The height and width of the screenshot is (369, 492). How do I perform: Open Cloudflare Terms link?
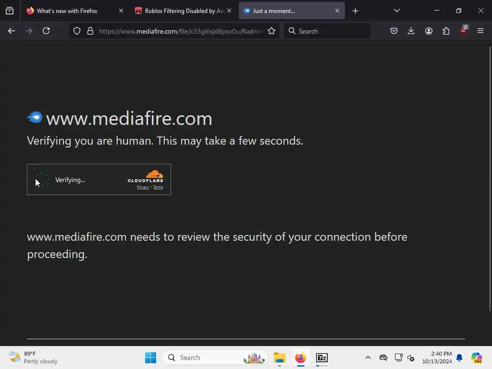158,187
